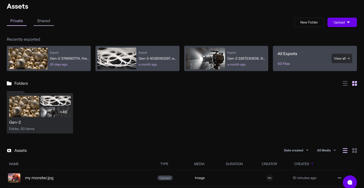The image size is (364, 188).
Task: Open the Date created sort dropdown
Action: [296, 150]
